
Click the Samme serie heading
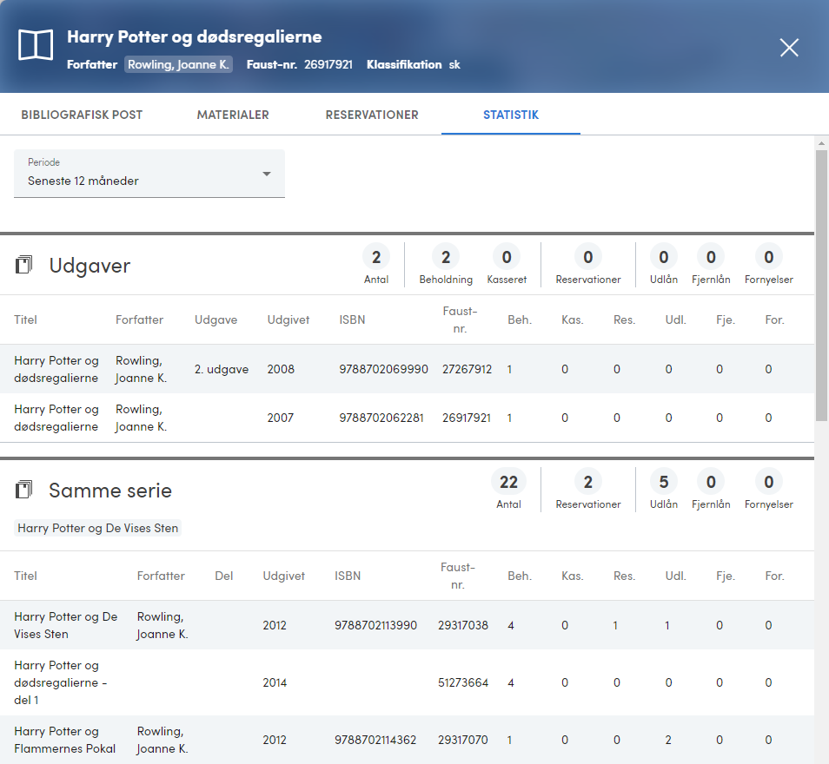(110, 491)
